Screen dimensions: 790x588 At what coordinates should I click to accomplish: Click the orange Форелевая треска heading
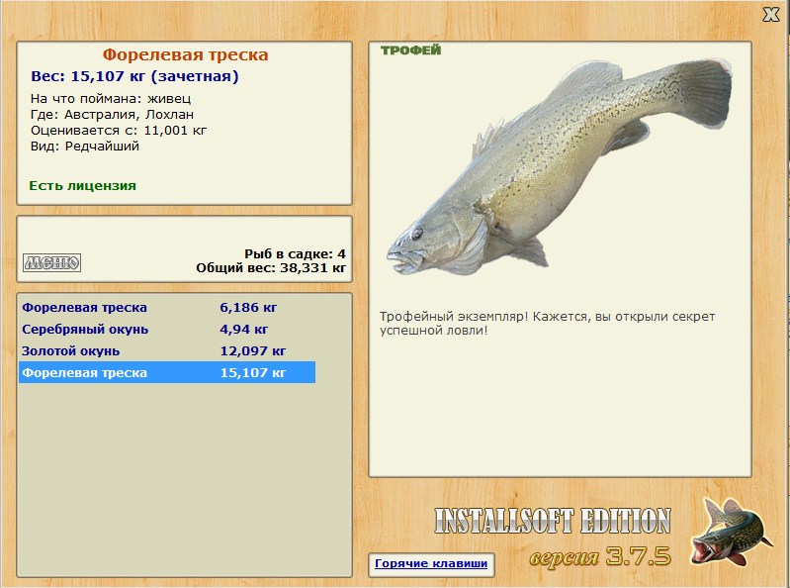click(186, 54)
